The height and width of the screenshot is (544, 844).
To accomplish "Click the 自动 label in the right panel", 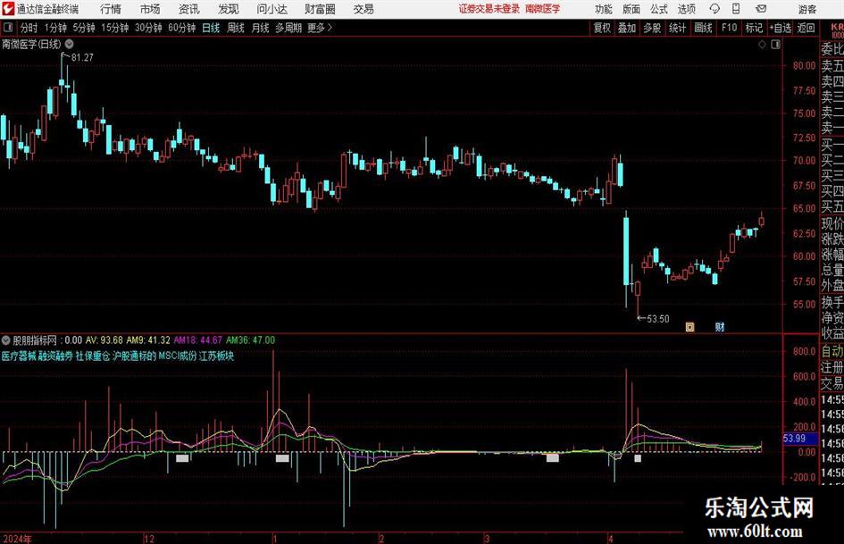I will pyautogui.click(x=832, y=351).
